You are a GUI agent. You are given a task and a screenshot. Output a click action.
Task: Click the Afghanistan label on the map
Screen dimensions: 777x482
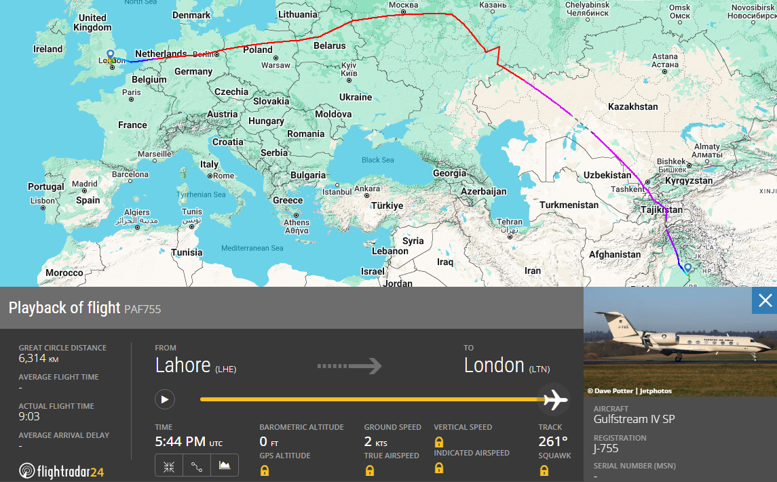pos(614,255)
